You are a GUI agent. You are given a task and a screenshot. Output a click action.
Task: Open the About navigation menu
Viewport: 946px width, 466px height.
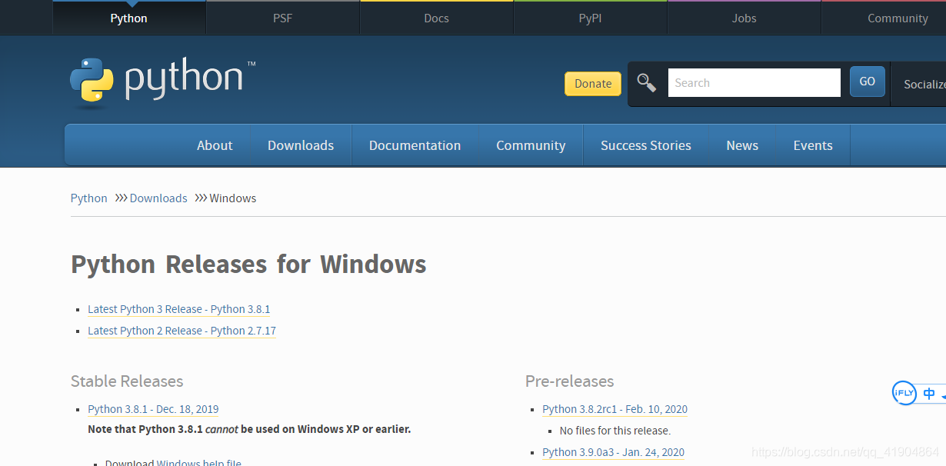pyautogui.click(x=215, y=145)
